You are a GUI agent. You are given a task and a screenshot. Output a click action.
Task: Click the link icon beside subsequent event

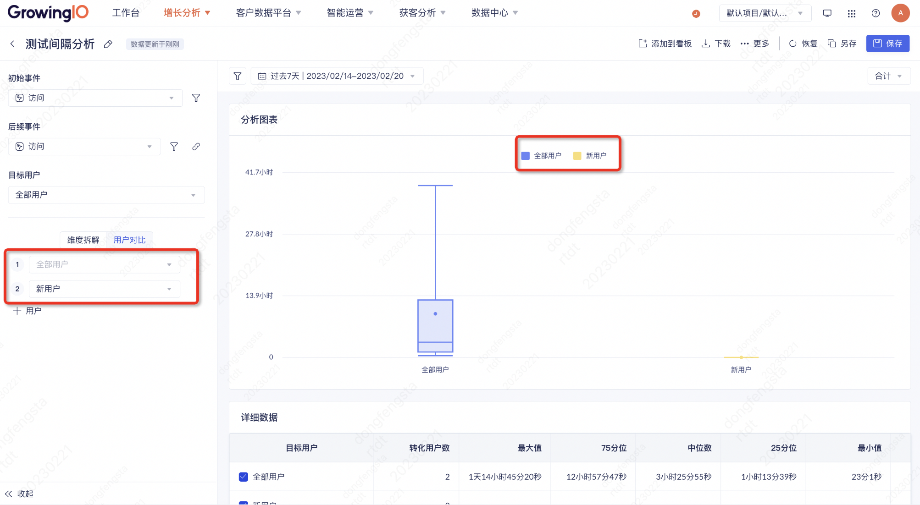[196, 147]
